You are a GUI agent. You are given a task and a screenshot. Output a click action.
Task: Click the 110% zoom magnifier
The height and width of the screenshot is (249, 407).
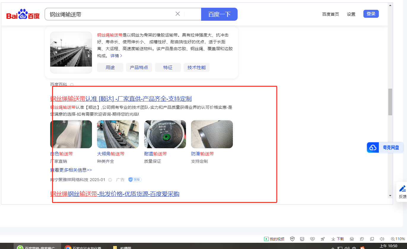tap(398, 239)
